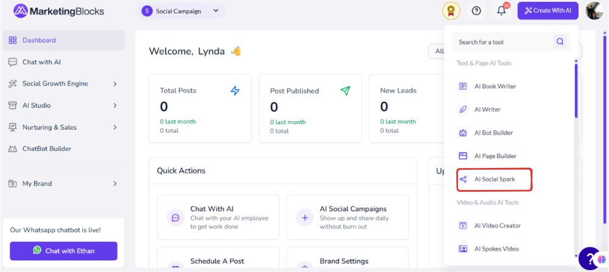Click the AI Book Writer icon
609x272 pixels.
[463, 86]
